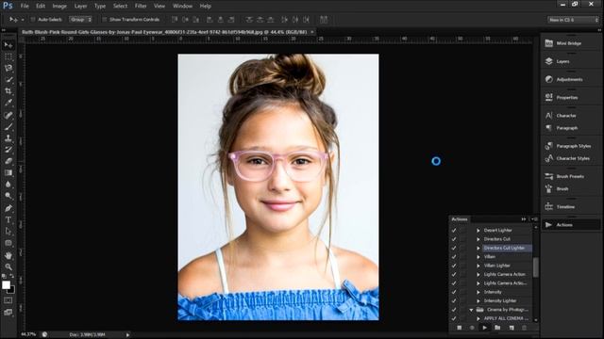Select the Move tool in the toolbox
The width and height of the screenshot is (604, 339).
8,45
